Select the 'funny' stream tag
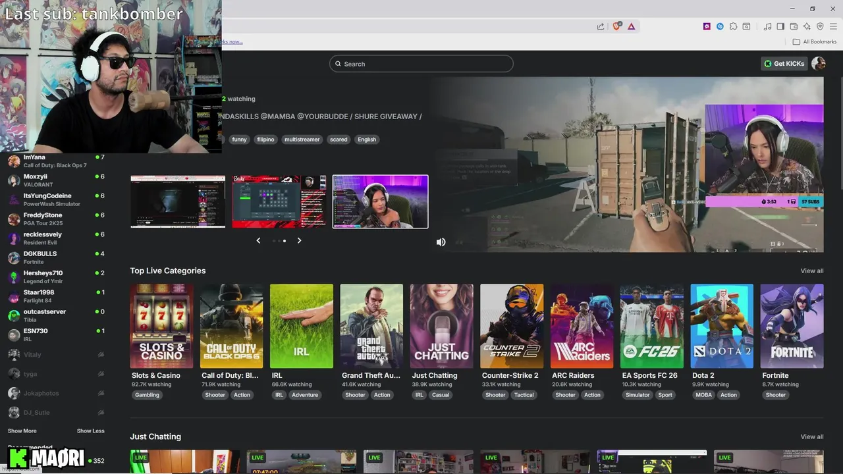 (x=239, y=140)
